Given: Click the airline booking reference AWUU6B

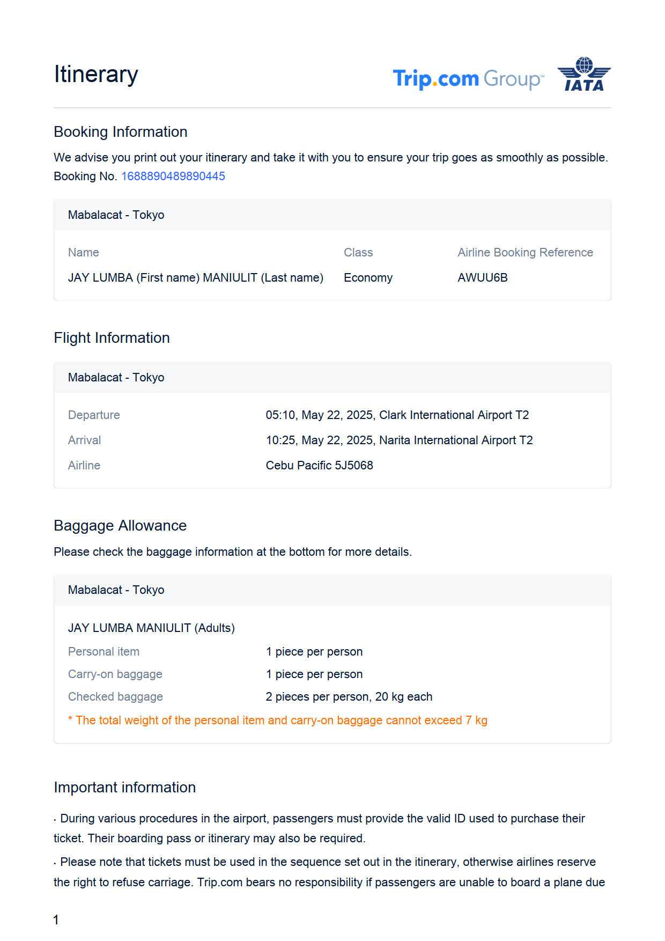Looking at the screenshot, I should tap(482, 278).
